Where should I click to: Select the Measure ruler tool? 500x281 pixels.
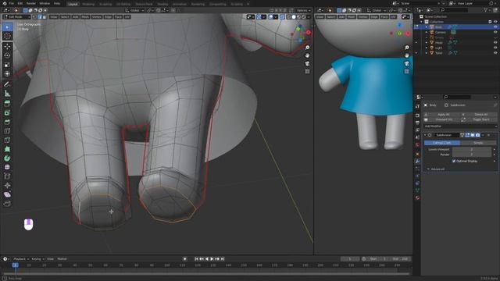point(7,94)
